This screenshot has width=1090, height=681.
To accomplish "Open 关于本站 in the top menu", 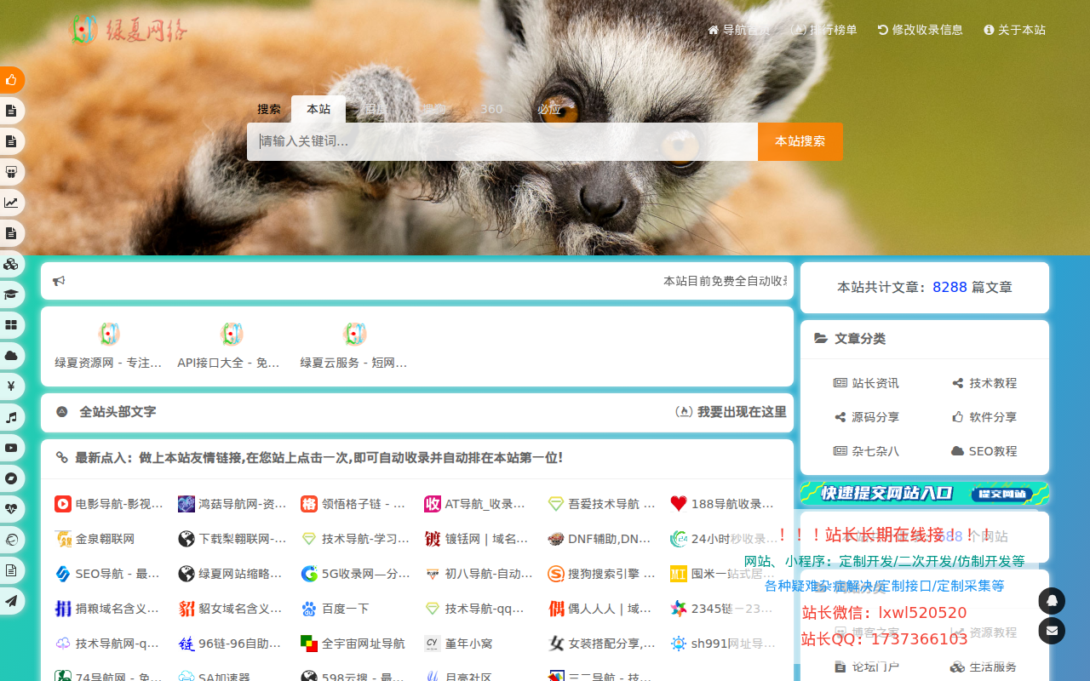I will click(x=1015, y=30).
